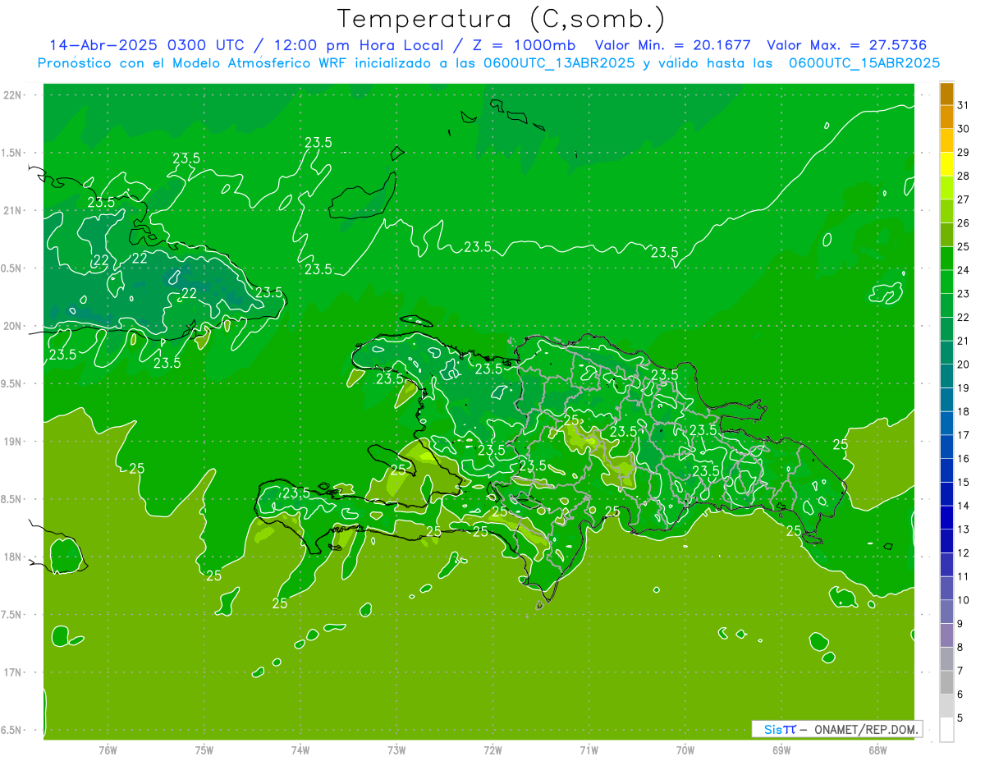
Task: Click the '6' color scale label
Action: pos(960,695)
